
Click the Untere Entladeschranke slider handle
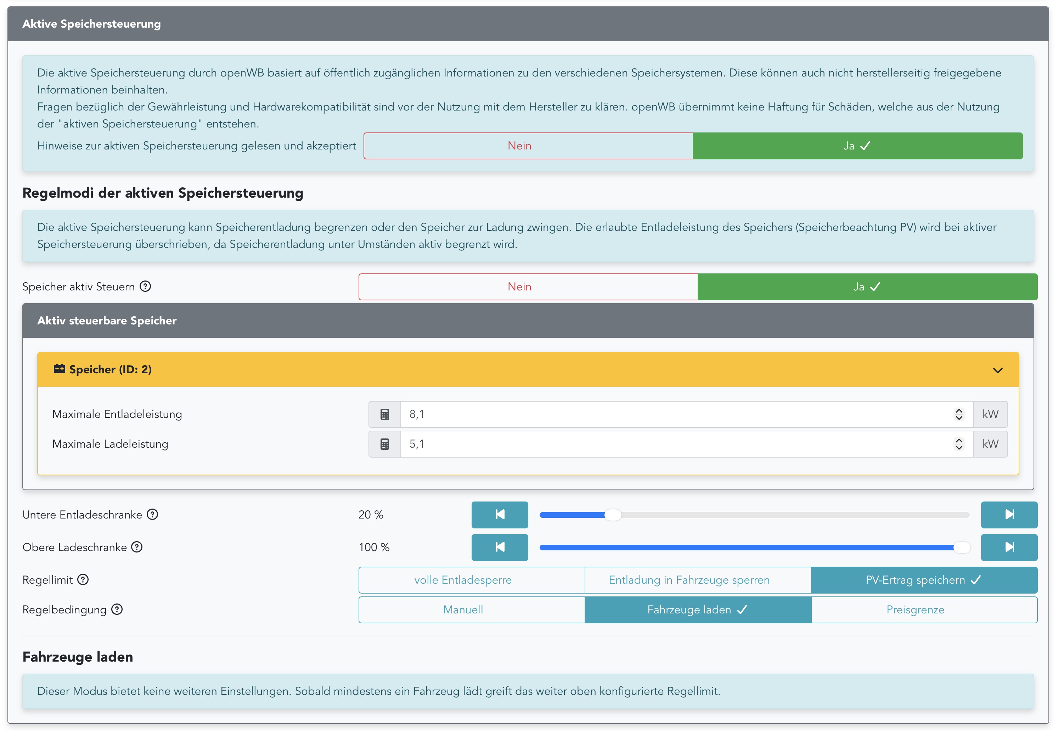[613, 515]
